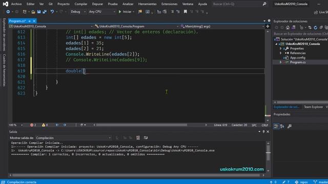Toggle the bookmark icon in the toolbar
This screenshot has width=328, height=184.
click(x=186, y=12)
